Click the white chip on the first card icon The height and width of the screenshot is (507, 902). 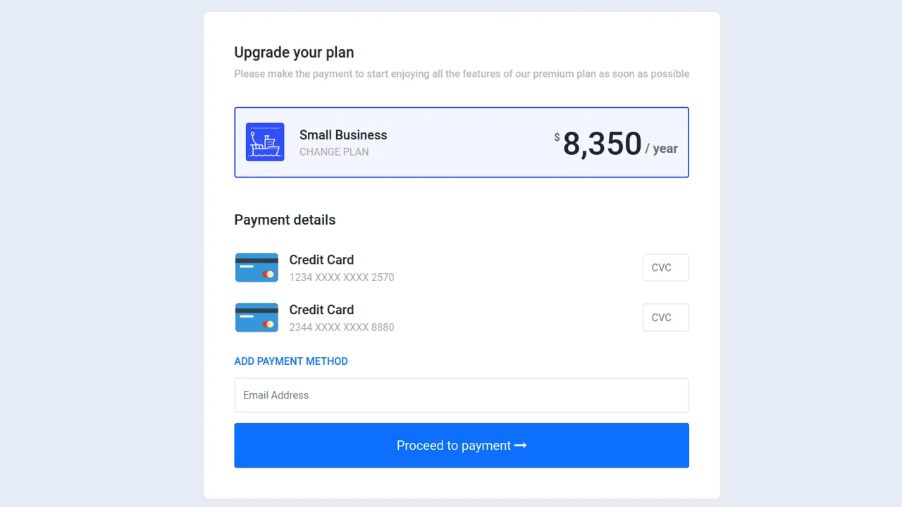(x=248, y=266)
